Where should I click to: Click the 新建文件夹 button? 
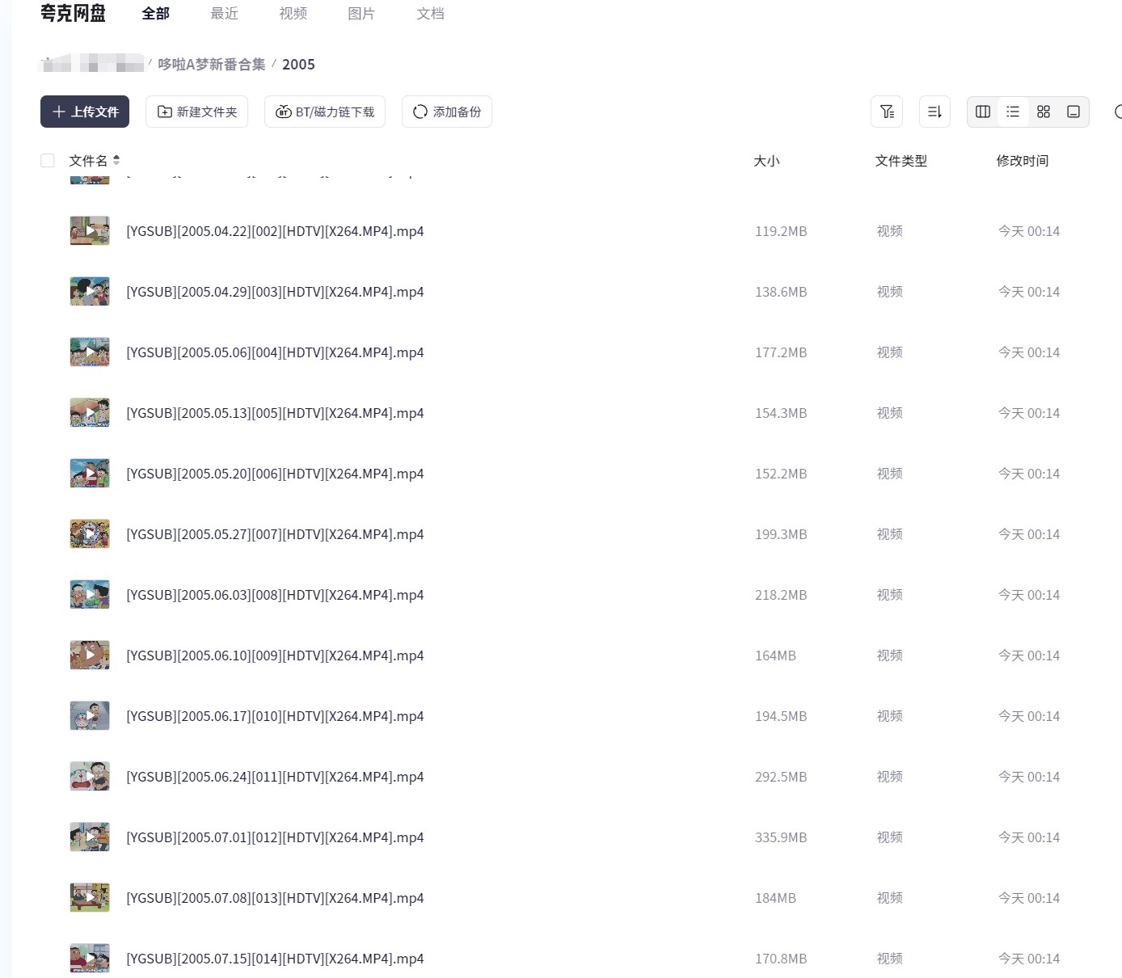196,112
